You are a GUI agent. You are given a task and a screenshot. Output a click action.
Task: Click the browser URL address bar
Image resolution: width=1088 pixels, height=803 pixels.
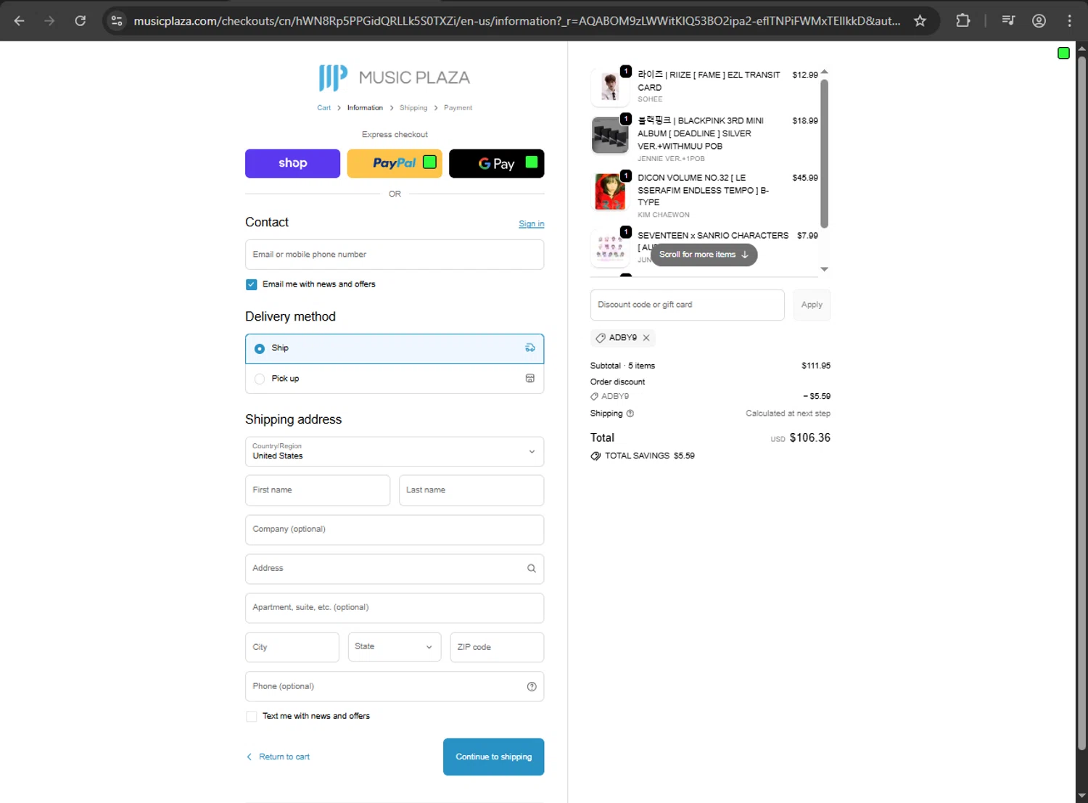517,20
